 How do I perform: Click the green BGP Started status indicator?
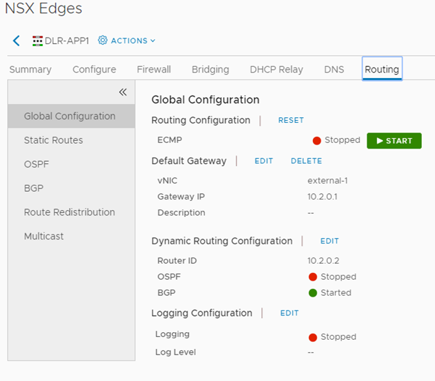point(312,292)
